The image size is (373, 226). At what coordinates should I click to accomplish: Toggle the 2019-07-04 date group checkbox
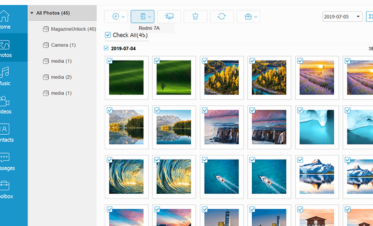point(106,48)
